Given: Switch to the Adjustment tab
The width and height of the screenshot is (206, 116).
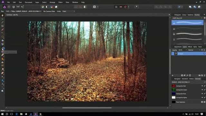Looking at the screenshot, I should [178, 47].
